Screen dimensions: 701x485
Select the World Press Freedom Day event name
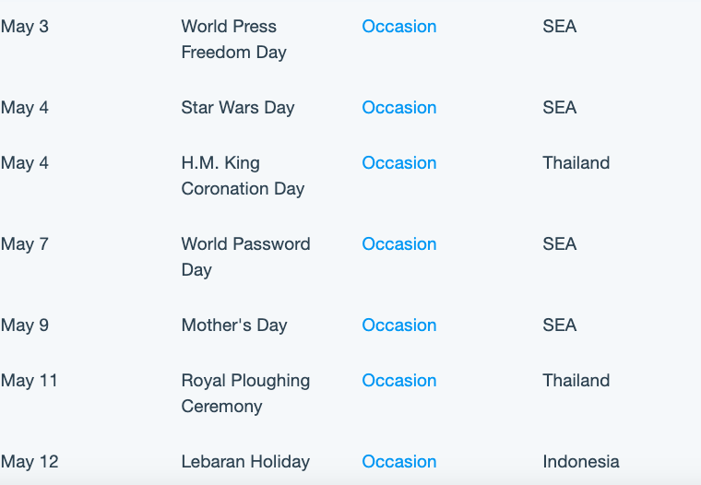(233, 40)
